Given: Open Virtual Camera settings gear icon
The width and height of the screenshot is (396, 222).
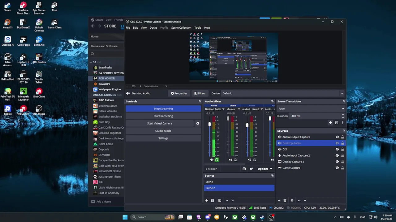Looking at the screenshot, I should (198, 123).
